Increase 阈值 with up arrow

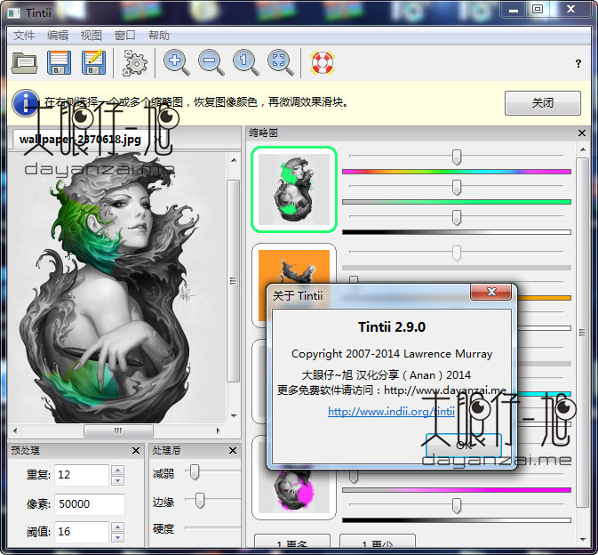pos(118,527)
